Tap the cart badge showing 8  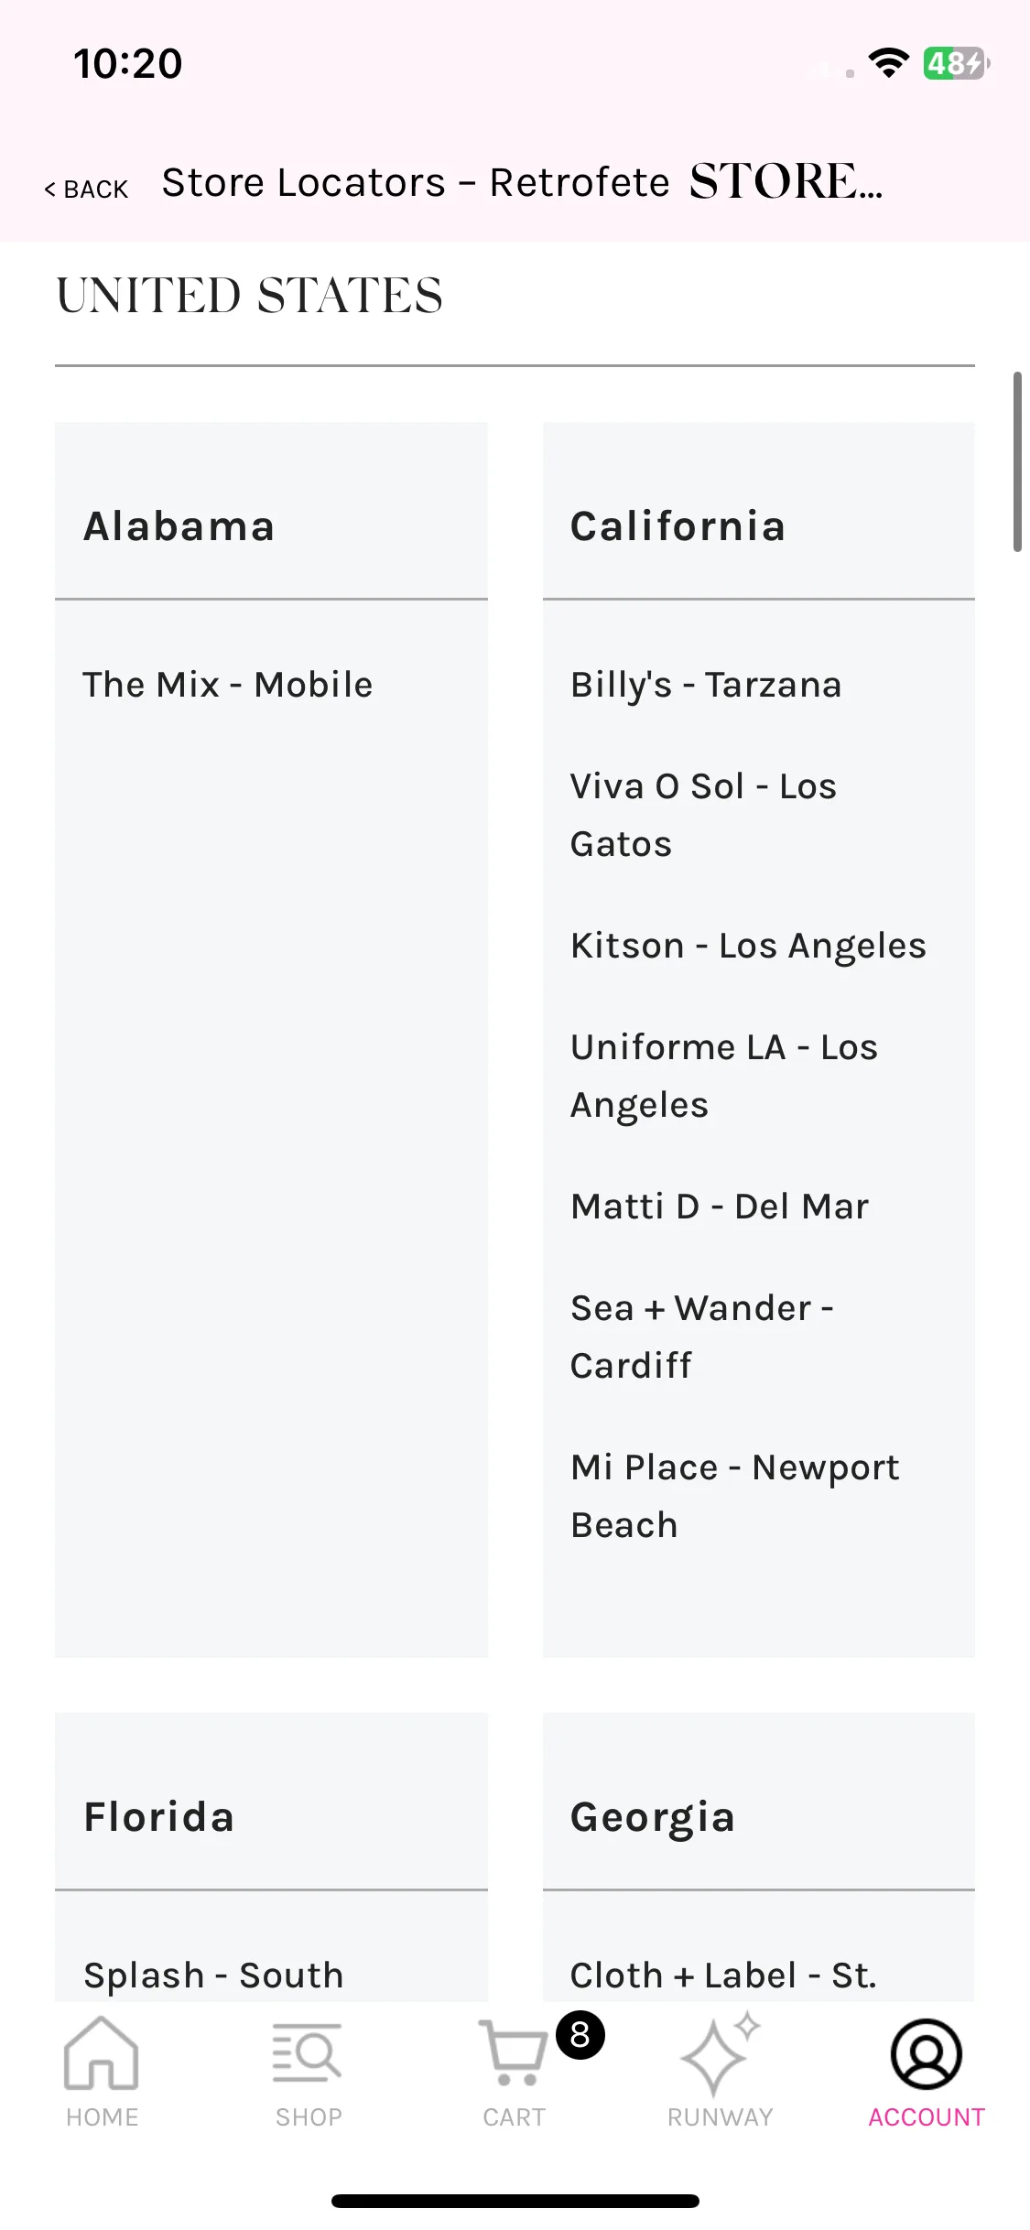tap(580, 2035)
